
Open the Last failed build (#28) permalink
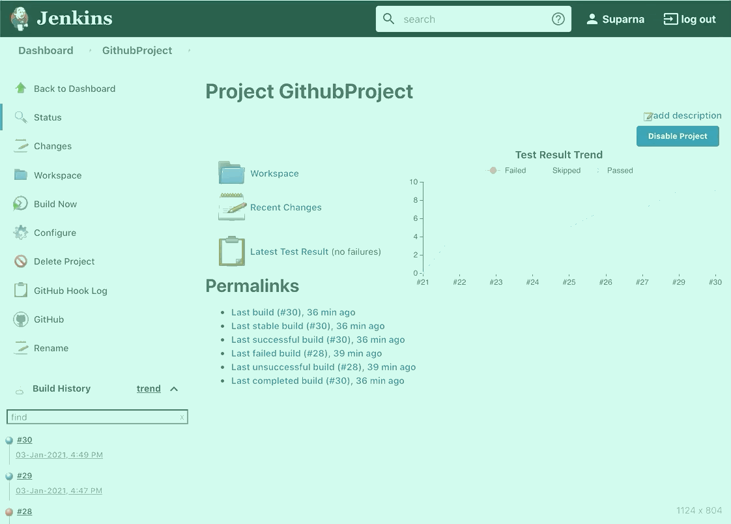tap(306, 353)
